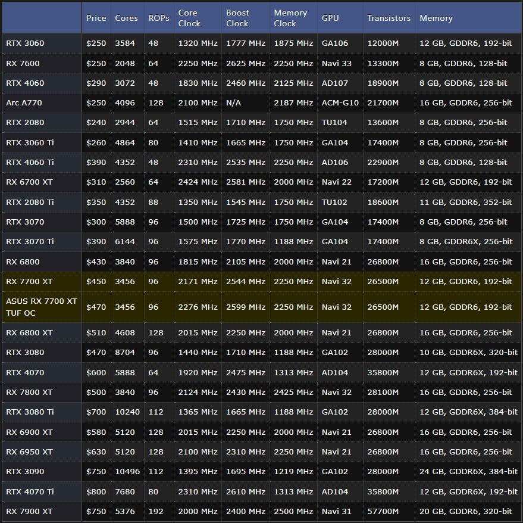523x523 pixels.
Task: Click the ROPs column header
Action: pos(159,18)
